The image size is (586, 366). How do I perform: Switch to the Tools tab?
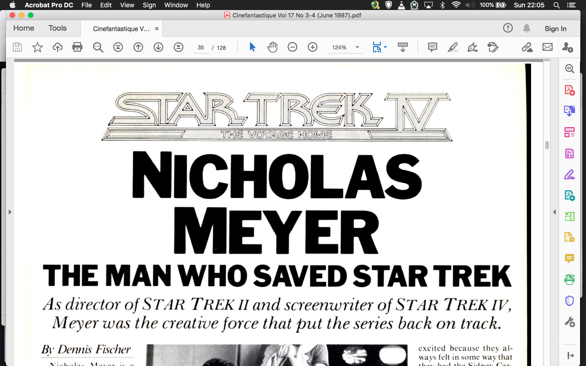58,28
